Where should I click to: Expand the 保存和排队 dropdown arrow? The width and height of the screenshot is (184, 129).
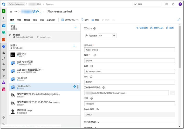coord(77,20)
